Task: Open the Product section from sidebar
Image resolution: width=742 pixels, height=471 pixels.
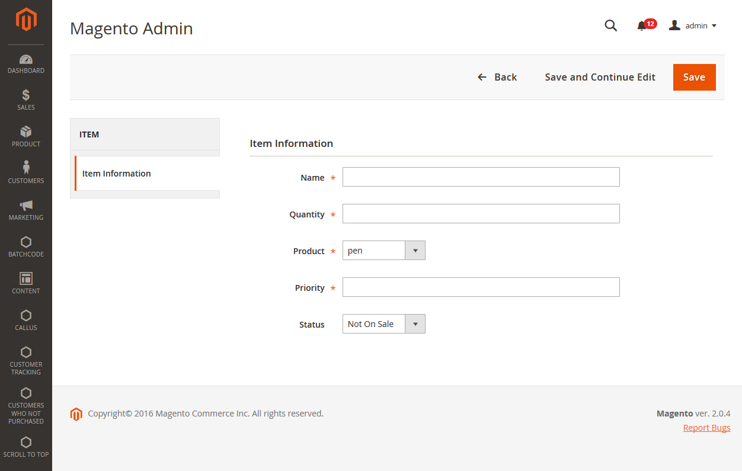Action: tap(25, 136)
